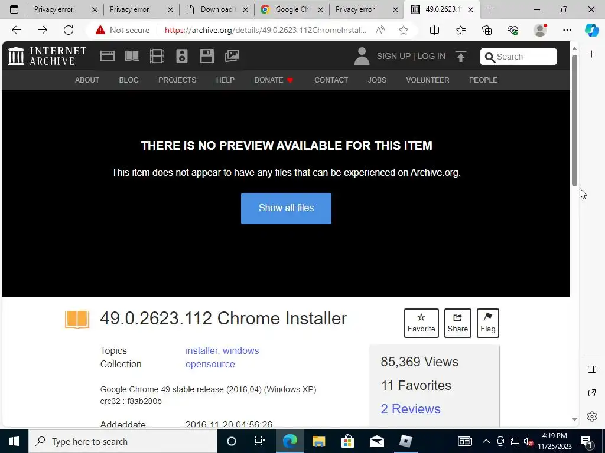
Task: Open the opensource collection link
Action: point(210,365)
